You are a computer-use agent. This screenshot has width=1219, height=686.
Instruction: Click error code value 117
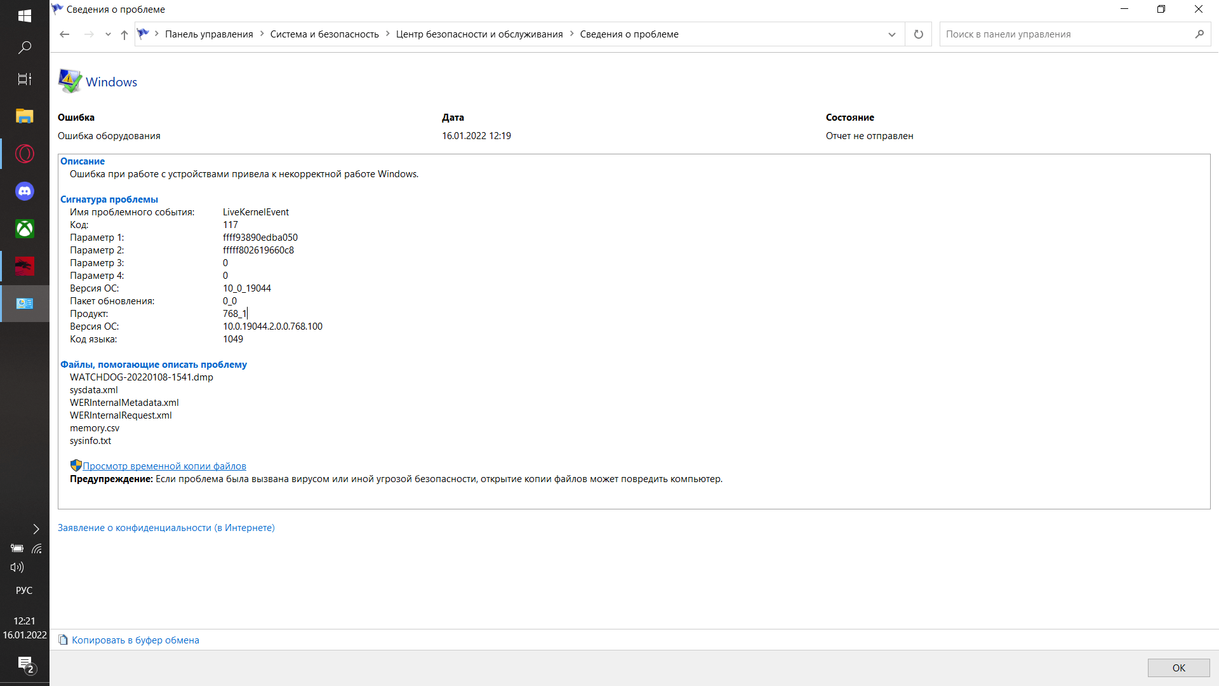(230, 225)
